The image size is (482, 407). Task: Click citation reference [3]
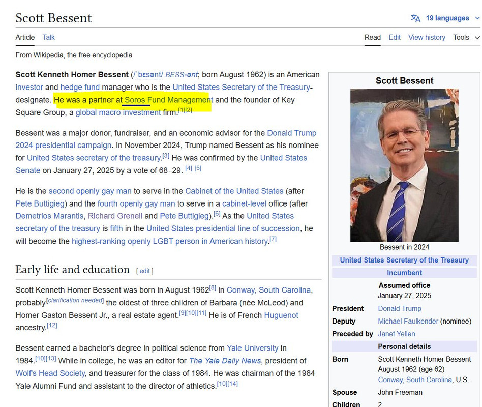pos(166,155)
